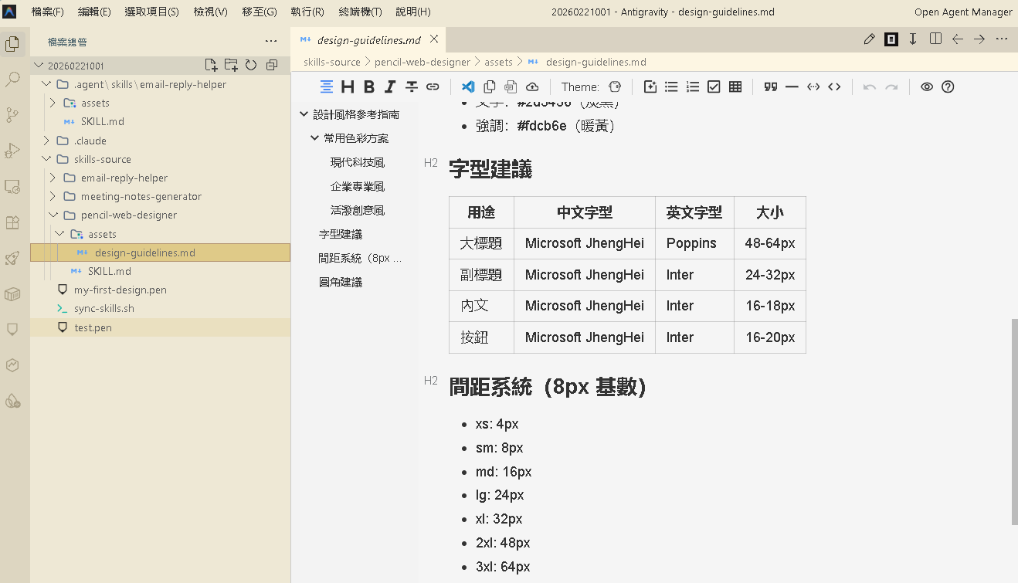This screenshot has width=1018, height=583.
Task: Insert a hyperlink using the link icon
Action: [x=433, y=86]
